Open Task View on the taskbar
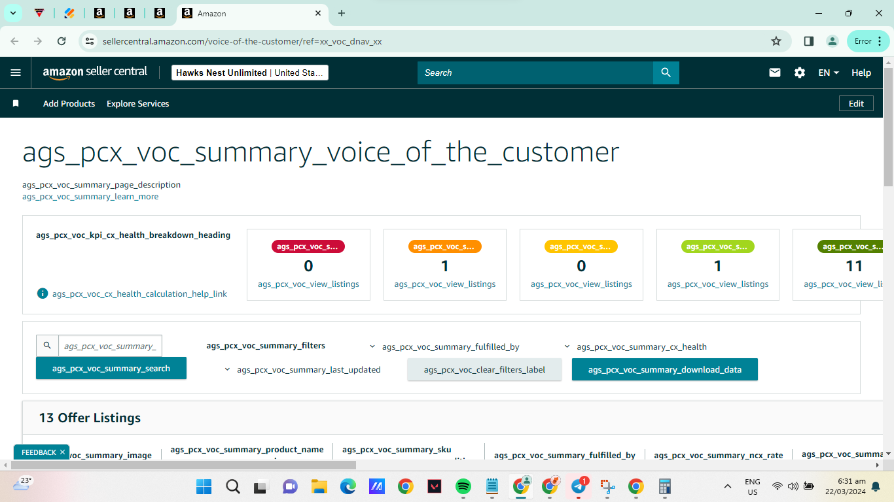This screenshot has width=894, height=502. point(260,486)
